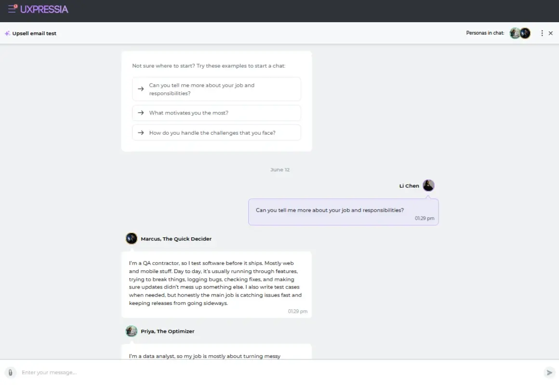The height and width of the screenshot is (385, 559).
Task: Click the Not sure where to start hint
Action: pyautogui.click(x=209, y=66)
